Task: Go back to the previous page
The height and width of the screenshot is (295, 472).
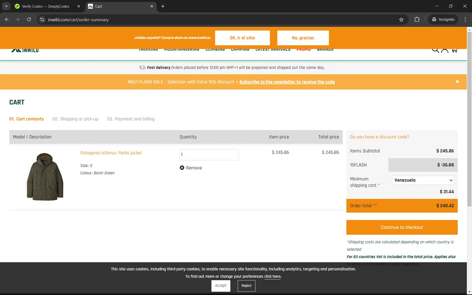Action: 7,19
